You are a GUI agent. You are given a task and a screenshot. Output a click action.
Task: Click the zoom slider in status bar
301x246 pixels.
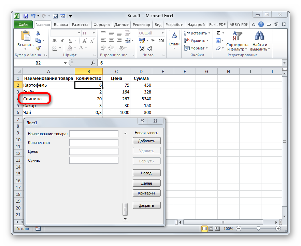[x=259, y=229]
